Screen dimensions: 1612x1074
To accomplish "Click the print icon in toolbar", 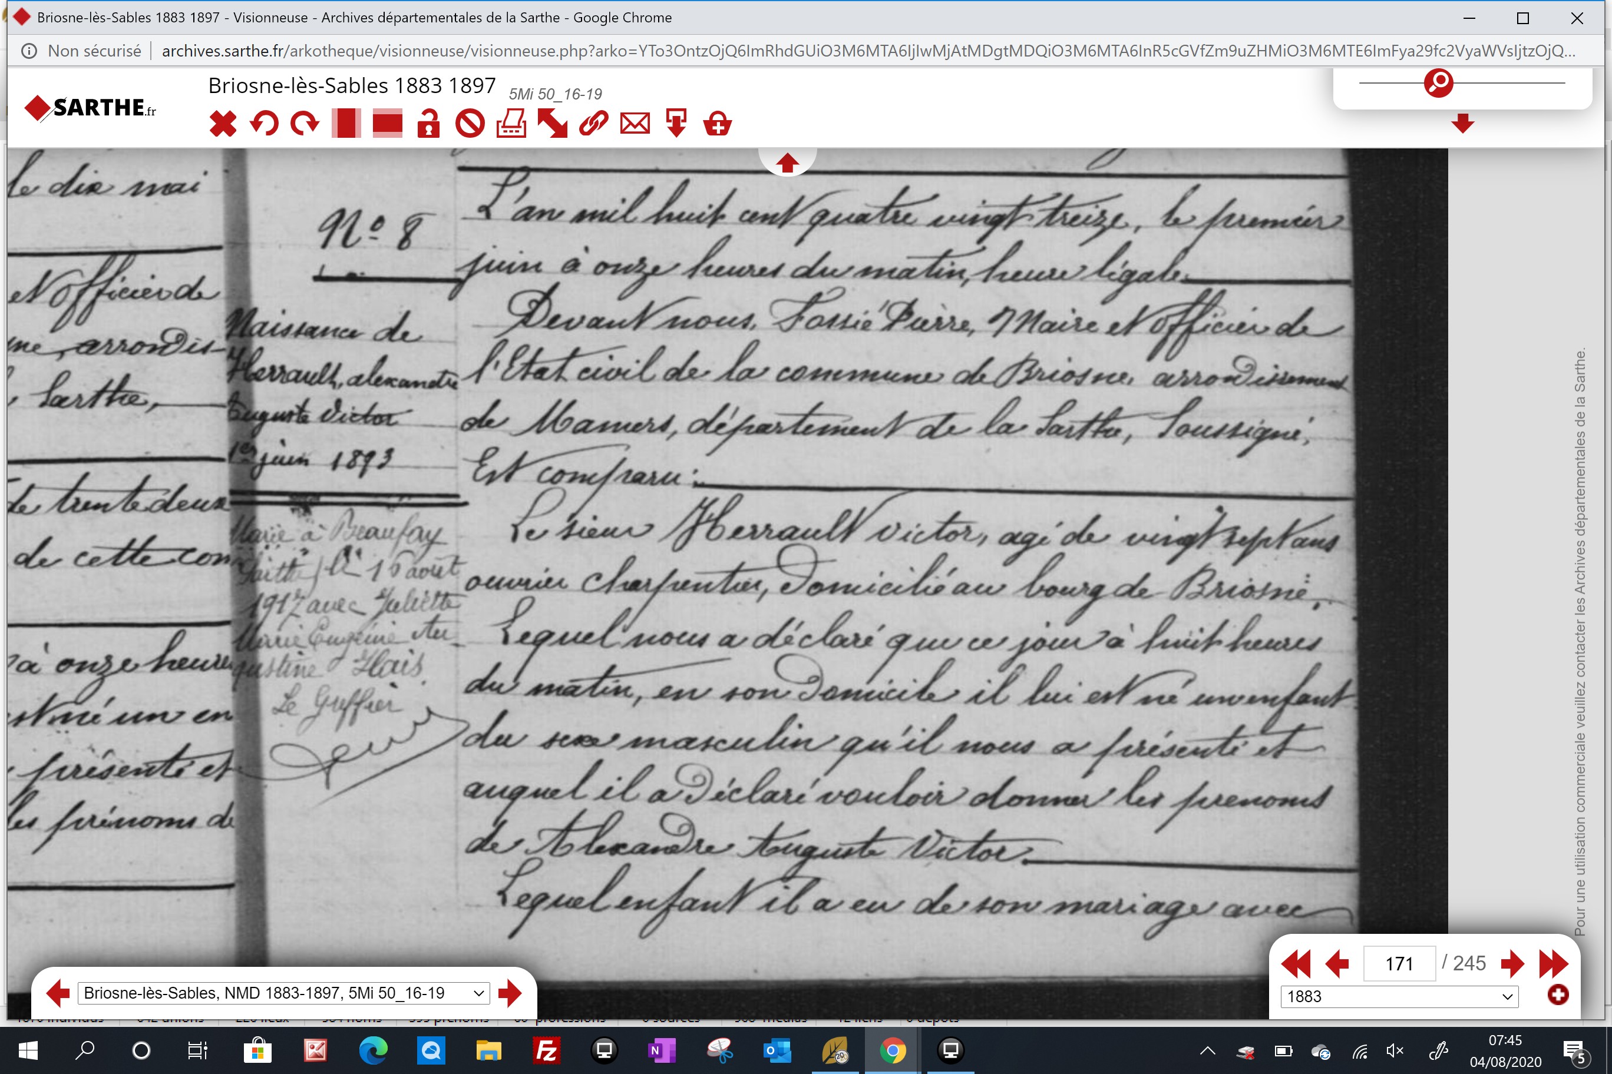I will 511,124.
